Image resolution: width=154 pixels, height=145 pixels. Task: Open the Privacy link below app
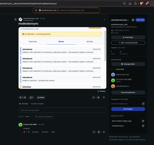pos(101,91)
